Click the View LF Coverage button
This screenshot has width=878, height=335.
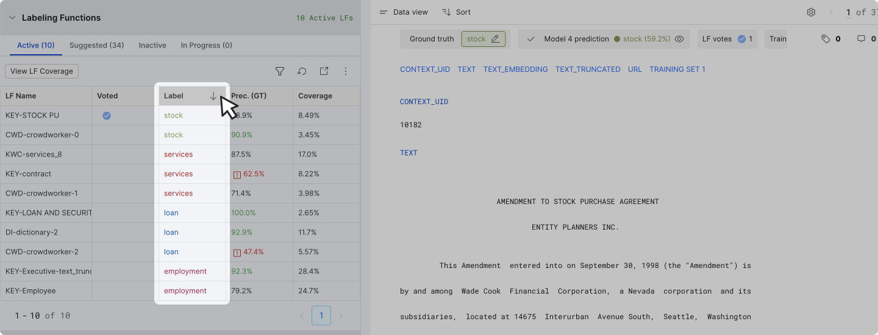[41, 71]
